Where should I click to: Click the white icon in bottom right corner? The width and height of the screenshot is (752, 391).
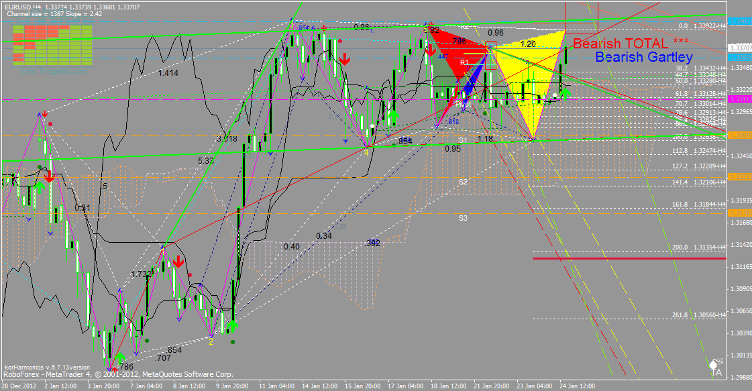(716, 366)
